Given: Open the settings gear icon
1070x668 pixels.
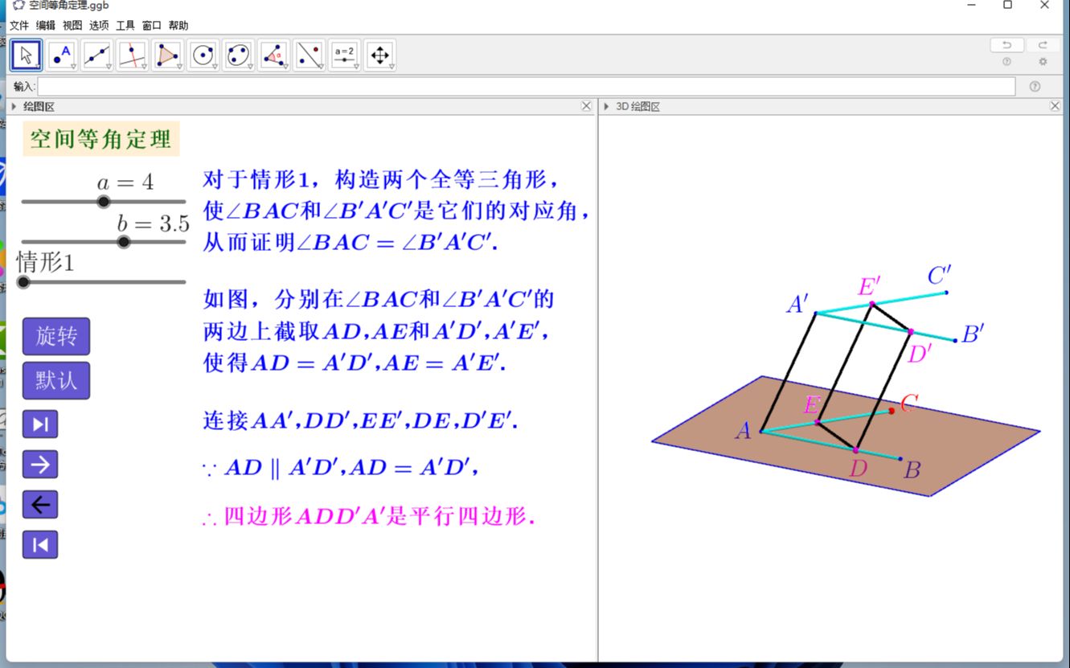Looking at the screenshot, I should [x=1043, y=62].
